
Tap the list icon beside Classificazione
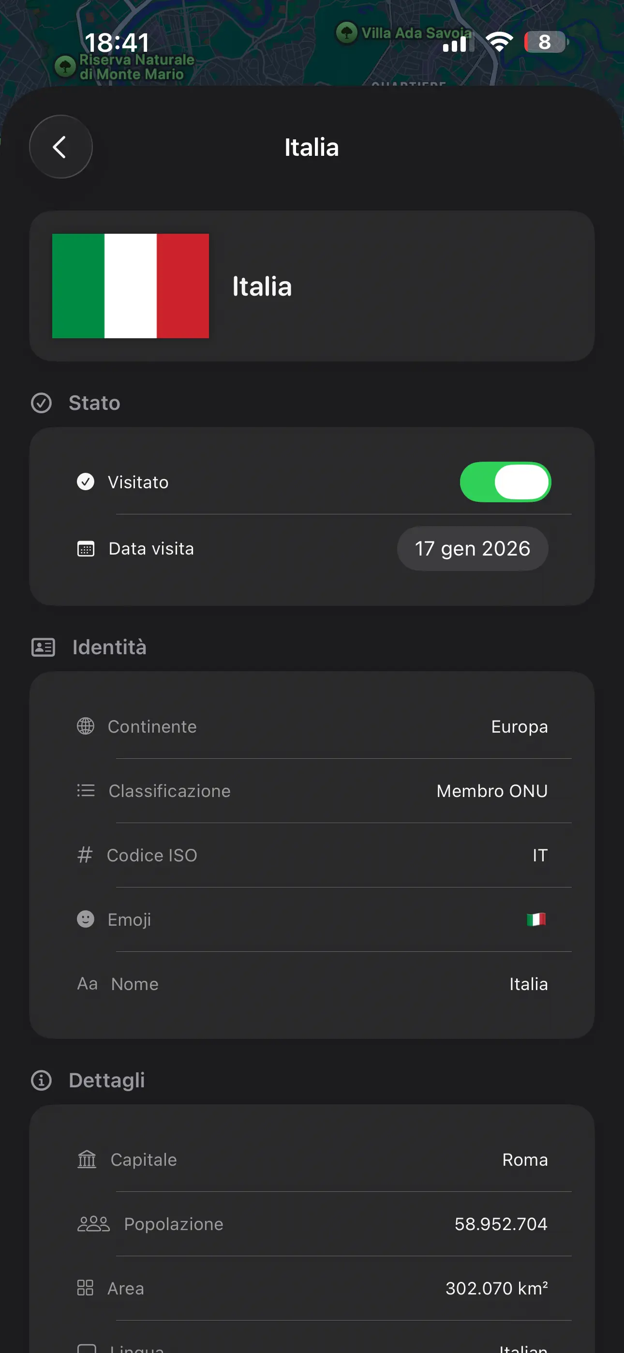(86, 791)
